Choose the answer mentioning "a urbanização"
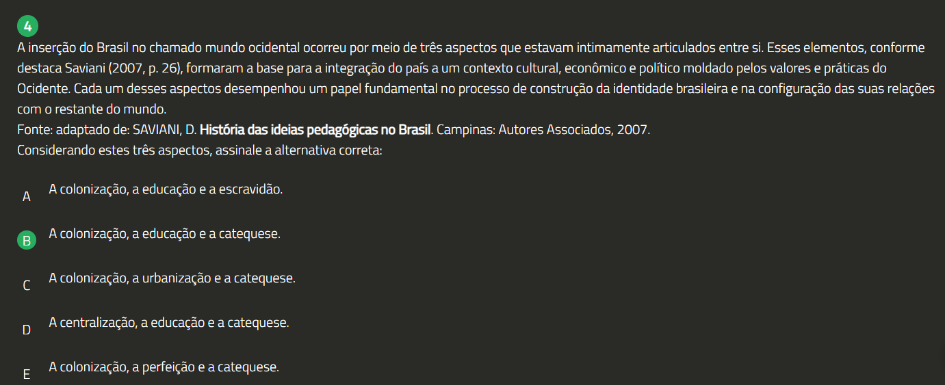 (x=172, y=278)
